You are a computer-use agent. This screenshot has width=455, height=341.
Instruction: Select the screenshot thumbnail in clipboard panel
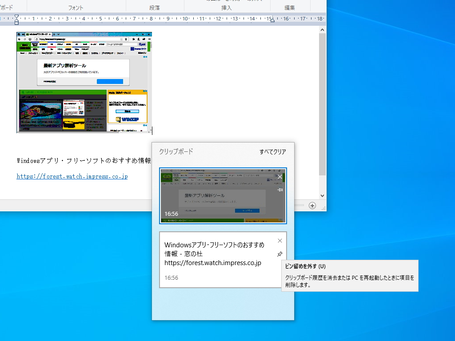pos(222,195)
